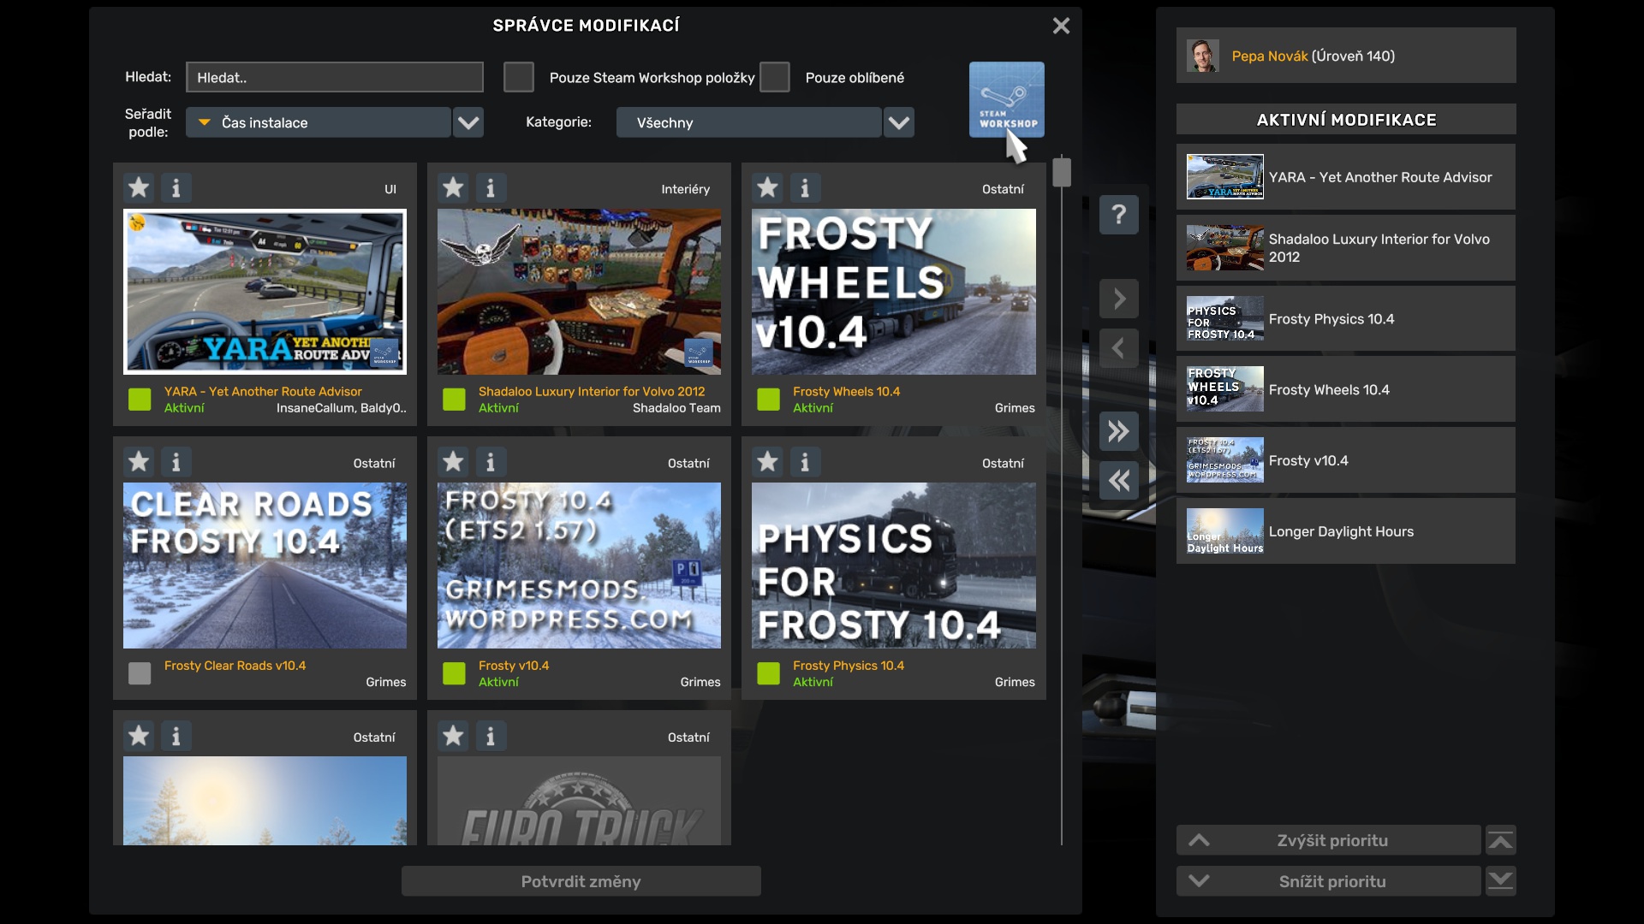Open the help question mark button
This screenshot has height=924, width=1644.
coord(1119,214)
